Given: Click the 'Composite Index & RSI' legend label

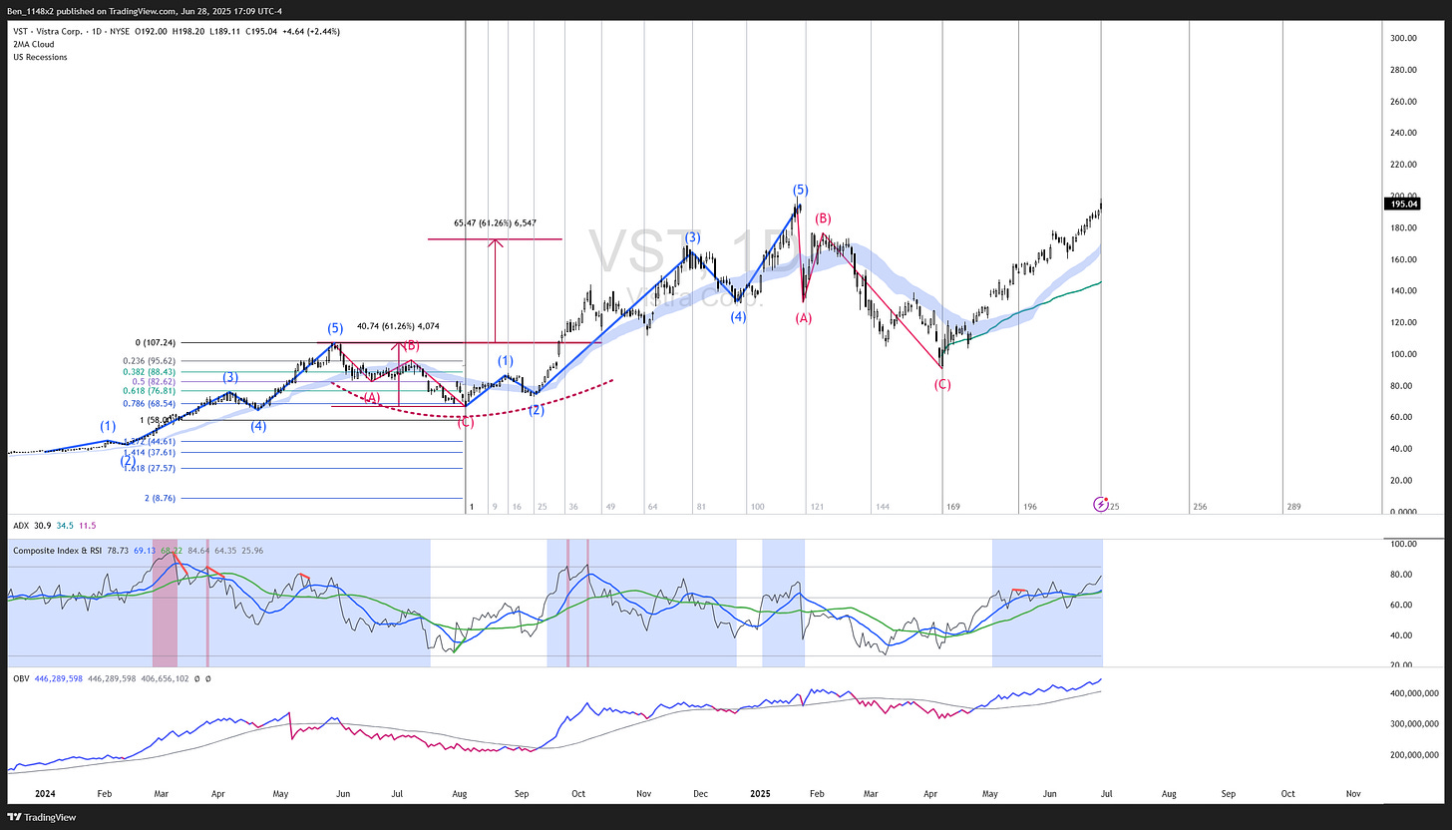Looking at the screenshot, I should [x=56, y=550].
